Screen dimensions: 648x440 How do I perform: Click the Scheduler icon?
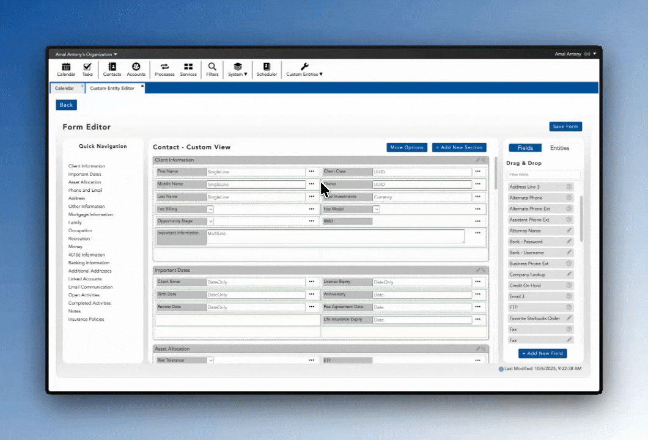[267, 68]
